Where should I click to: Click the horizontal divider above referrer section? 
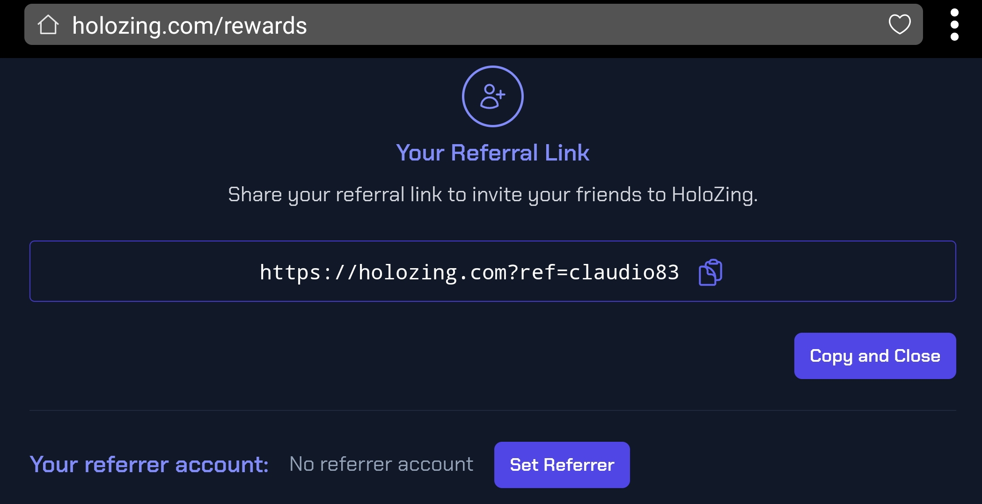pyautogui.click(x=492, y=410)
